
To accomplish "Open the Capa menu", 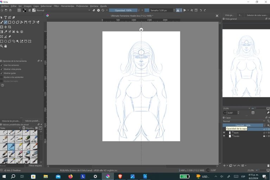I will tap(36, 6).
